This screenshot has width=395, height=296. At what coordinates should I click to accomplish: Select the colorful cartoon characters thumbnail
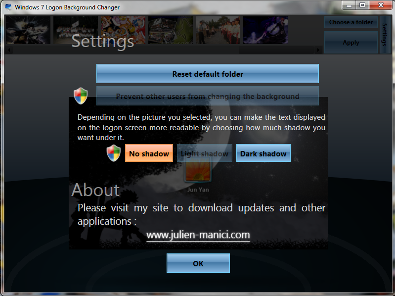click(x=123, y=30)
